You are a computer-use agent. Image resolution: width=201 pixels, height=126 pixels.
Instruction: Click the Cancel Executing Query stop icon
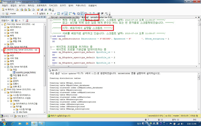coord(51,13)
